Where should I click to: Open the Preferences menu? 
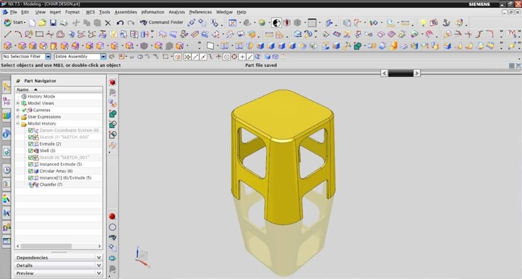click(x=201, y=12)
